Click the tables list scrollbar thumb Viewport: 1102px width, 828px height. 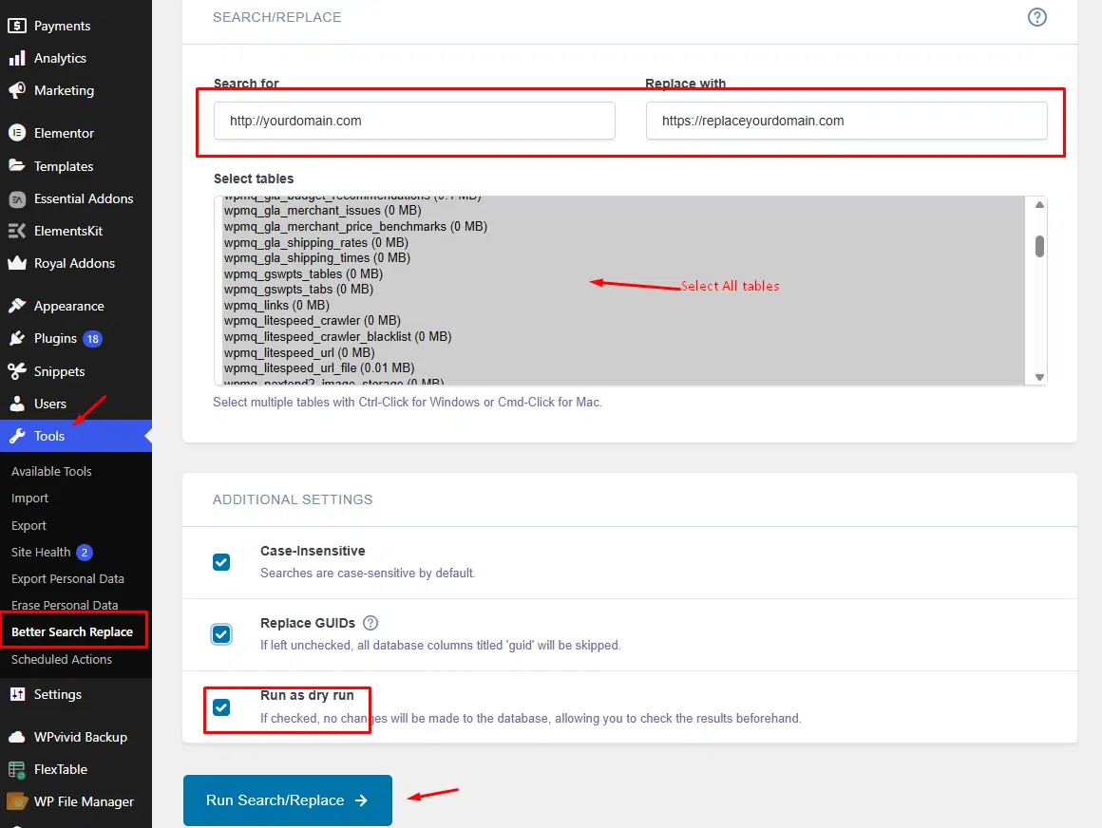(1039, 247)
